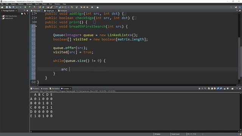Click Terminate icon in Console toolbar
The image size is (242, 136).
pos(199,88)
